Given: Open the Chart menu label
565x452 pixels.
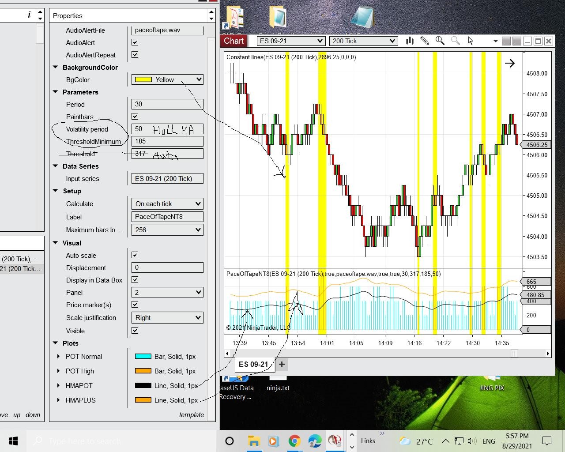Looking at the screenshot, I should 234,41.
